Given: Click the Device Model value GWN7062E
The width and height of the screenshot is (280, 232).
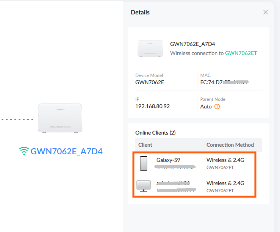Looking at the screenshot, I should click(150, 82).
